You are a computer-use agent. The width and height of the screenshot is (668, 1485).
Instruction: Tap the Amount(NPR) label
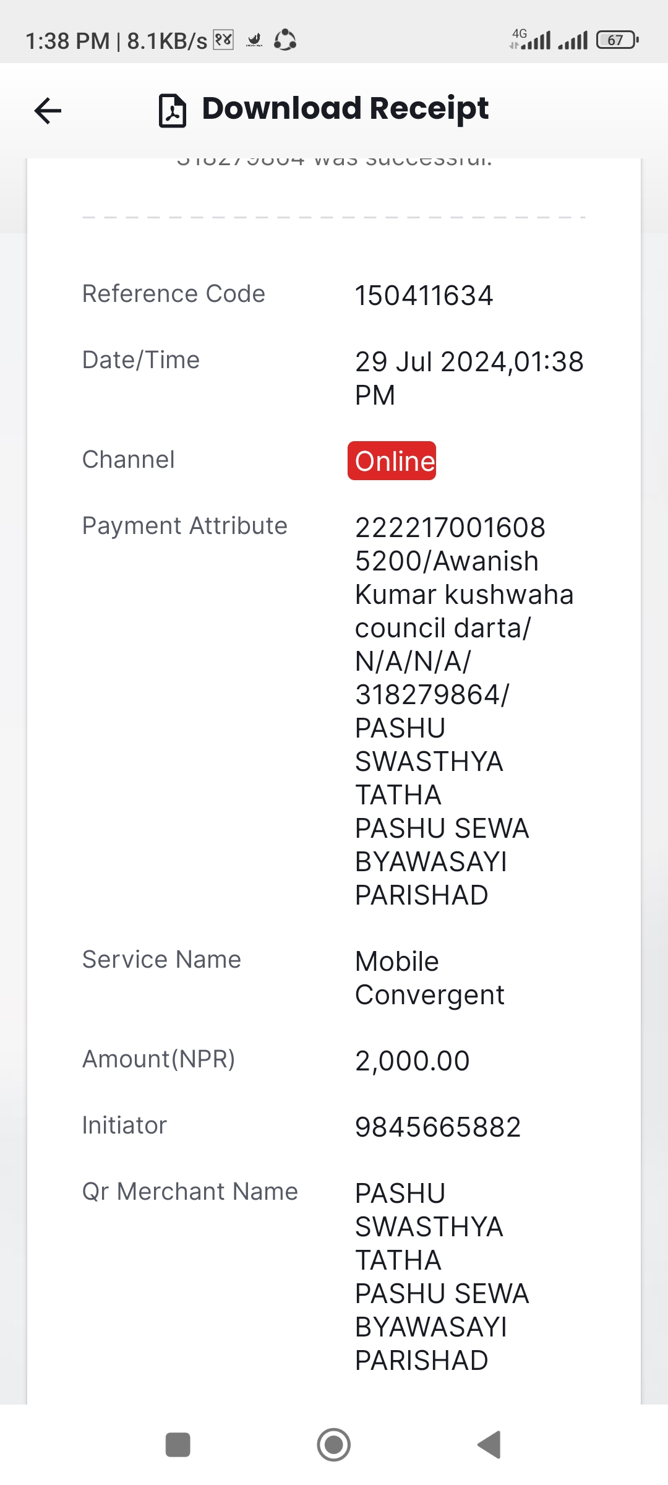[x=159, y=1059]
